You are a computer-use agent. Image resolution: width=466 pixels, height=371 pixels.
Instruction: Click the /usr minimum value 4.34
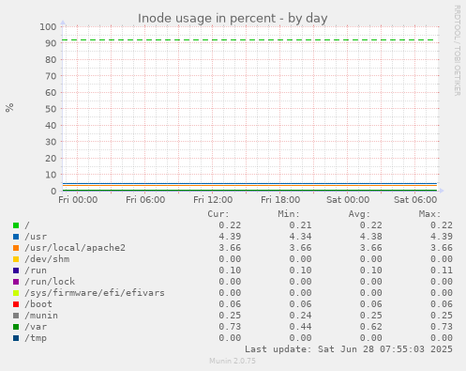300,237
